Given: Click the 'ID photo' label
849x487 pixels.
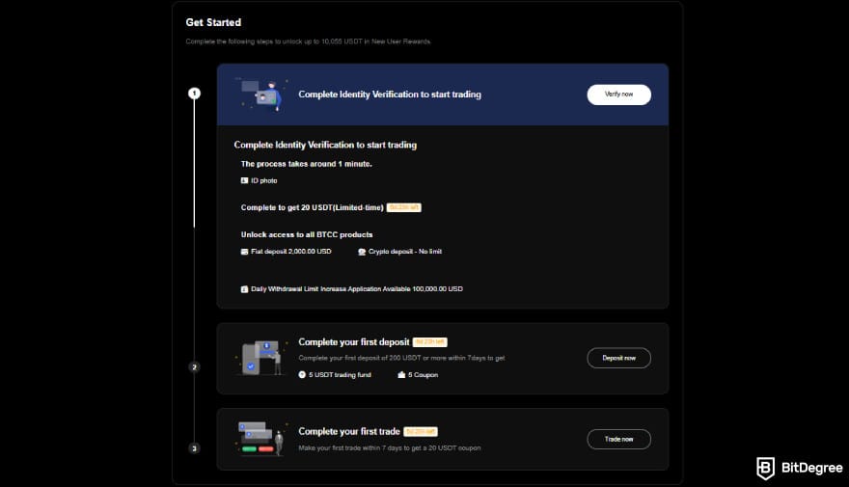Looking at the screenshot, I should [264, 180].
